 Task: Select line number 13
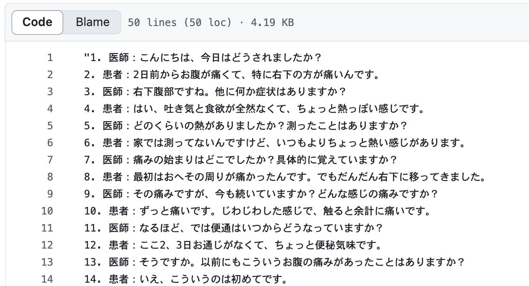click(x=47, y=262)
